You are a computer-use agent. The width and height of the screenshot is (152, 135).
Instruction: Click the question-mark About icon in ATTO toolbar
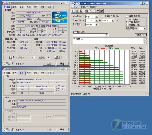coord(98,11)
